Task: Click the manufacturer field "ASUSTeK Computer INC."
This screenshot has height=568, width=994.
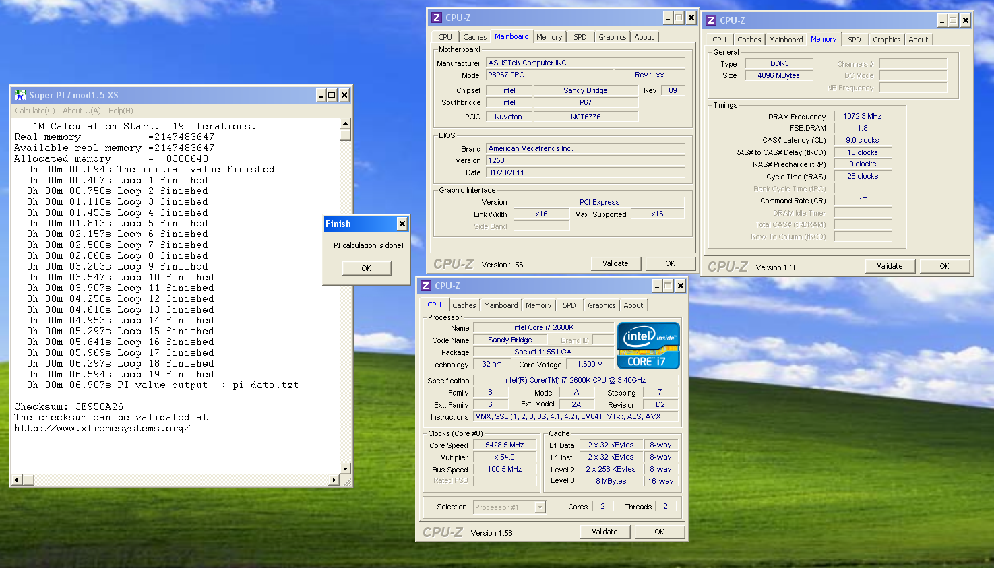Action: (x=585, y=63)
